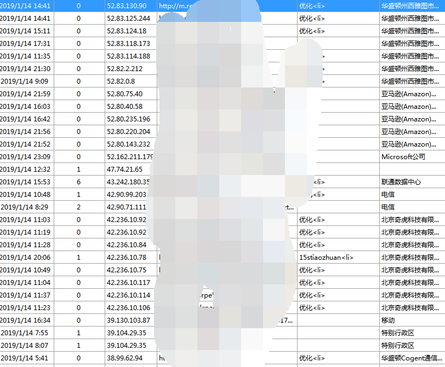Select timestamp 2019/1/14 10:48
The image size is (445, 367).
pos(25,195)
